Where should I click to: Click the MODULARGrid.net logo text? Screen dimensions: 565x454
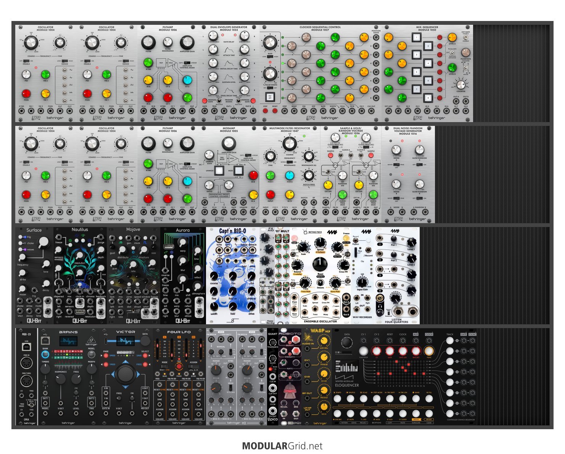pyautogui.click(x=282, y=446)
